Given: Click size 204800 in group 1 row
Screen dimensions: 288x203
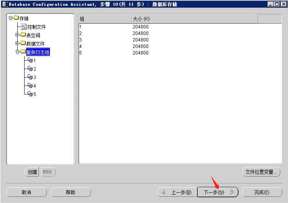Looking at the screenshot, I should (141, 27).
